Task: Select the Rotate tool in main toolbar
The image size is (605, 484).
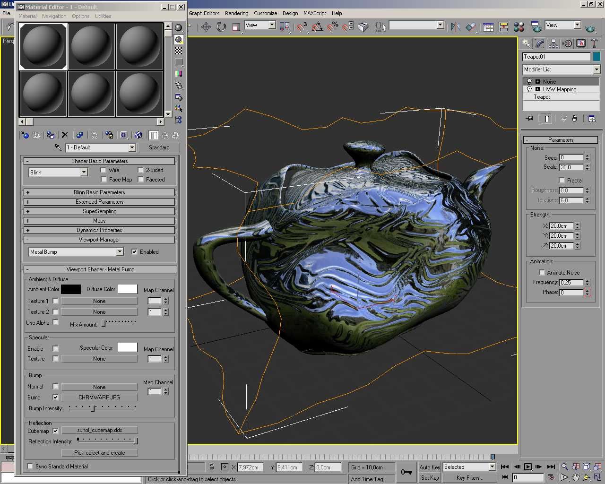Action: click(221, 27)
